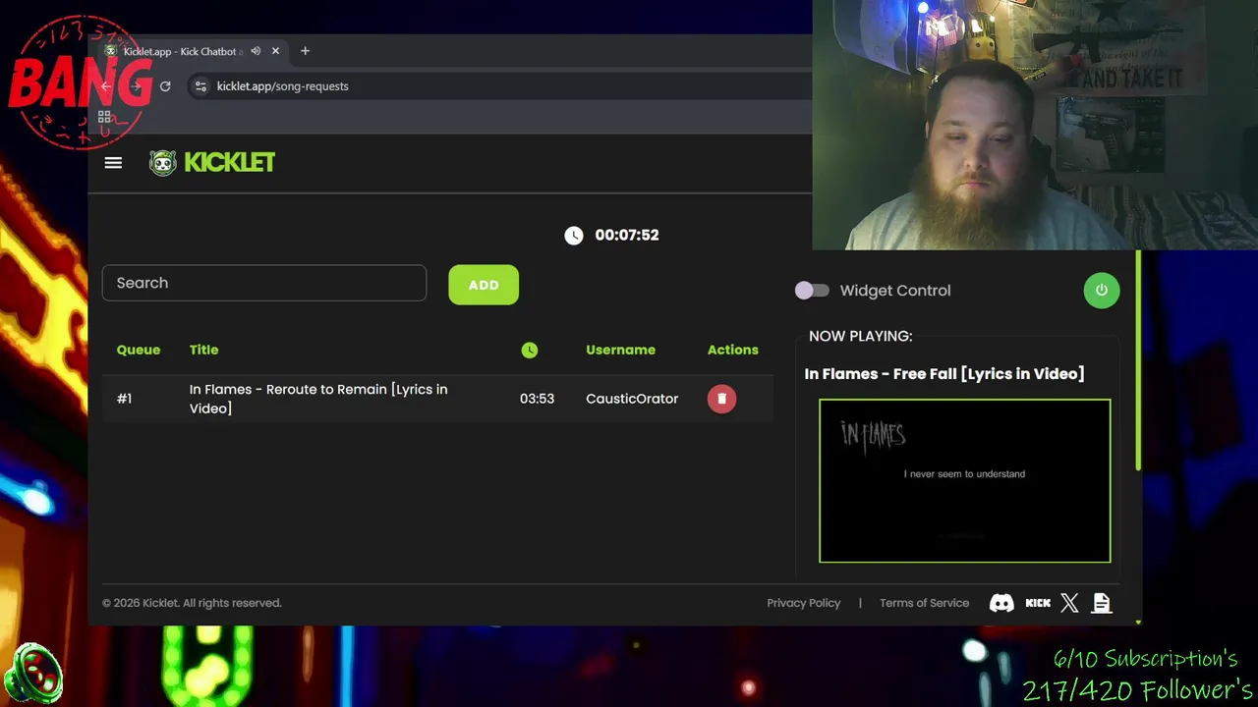
Task: Click the Kicklet logo
Action: pos(212,163)
